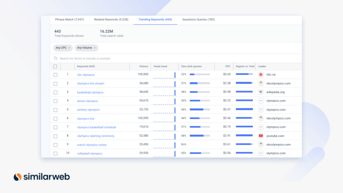Select the Trending Keywords tab
Viewport: 343px width, 193px height.
pyautogui.click(x=155, y=19)
